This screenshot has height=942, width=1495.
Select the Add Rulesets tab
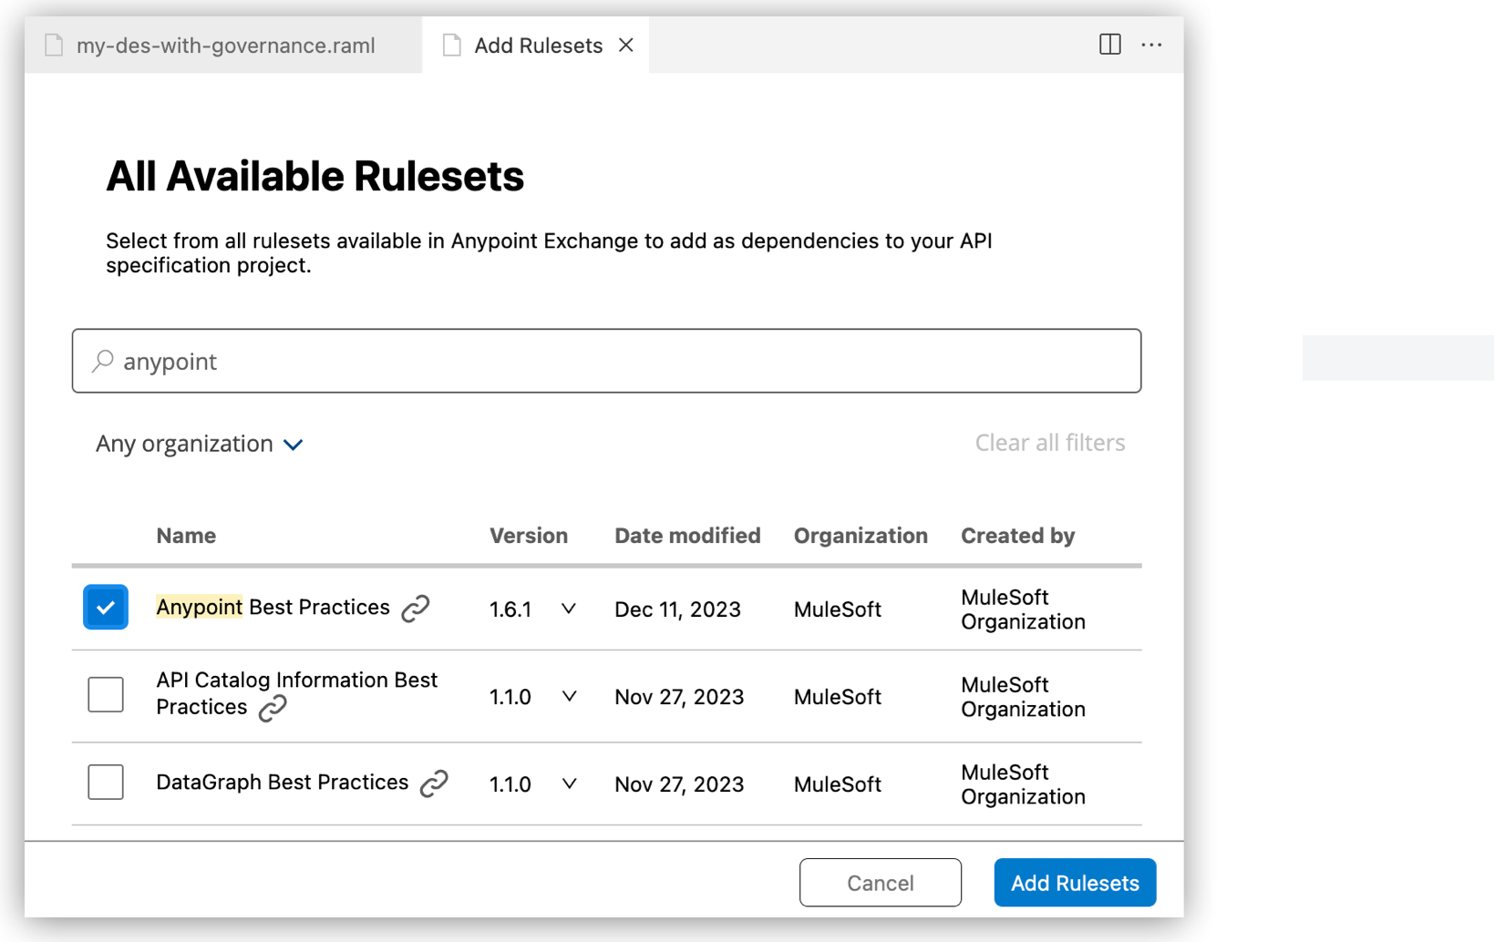pyautogui.click(x=538, y=46)
